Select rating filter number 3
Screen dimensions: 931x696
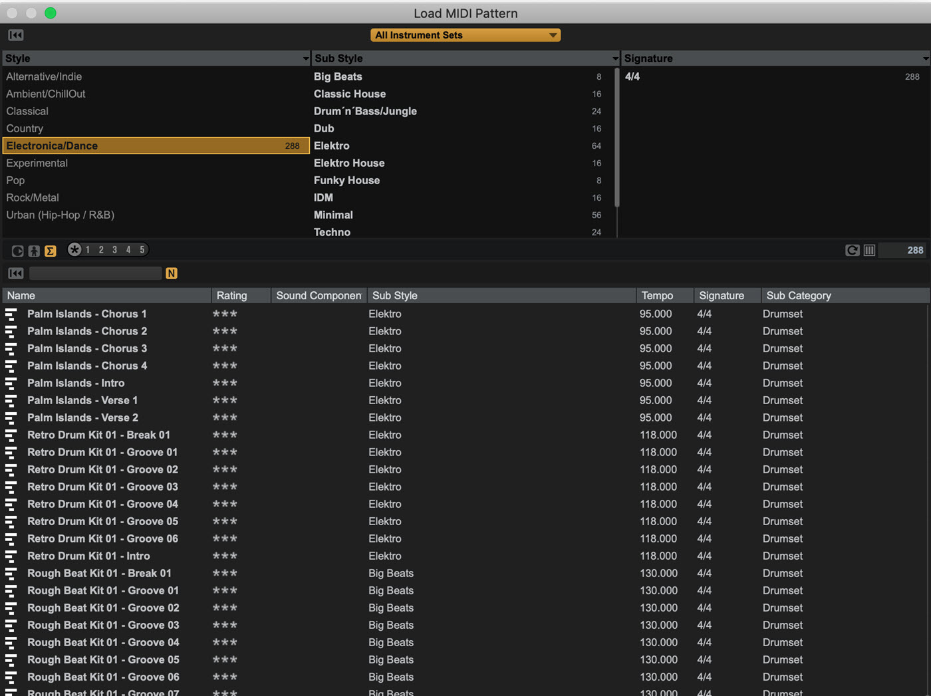coord(114,250)
